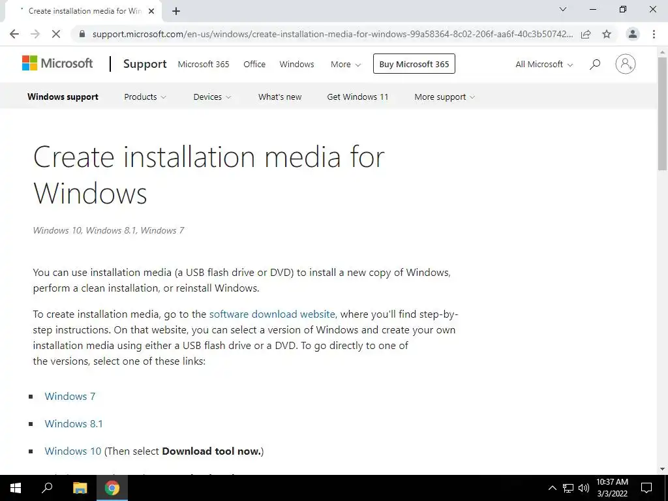This screenshot has height=501, width=668.
Task: View site info via padlock icon
Action: [83, 34]
